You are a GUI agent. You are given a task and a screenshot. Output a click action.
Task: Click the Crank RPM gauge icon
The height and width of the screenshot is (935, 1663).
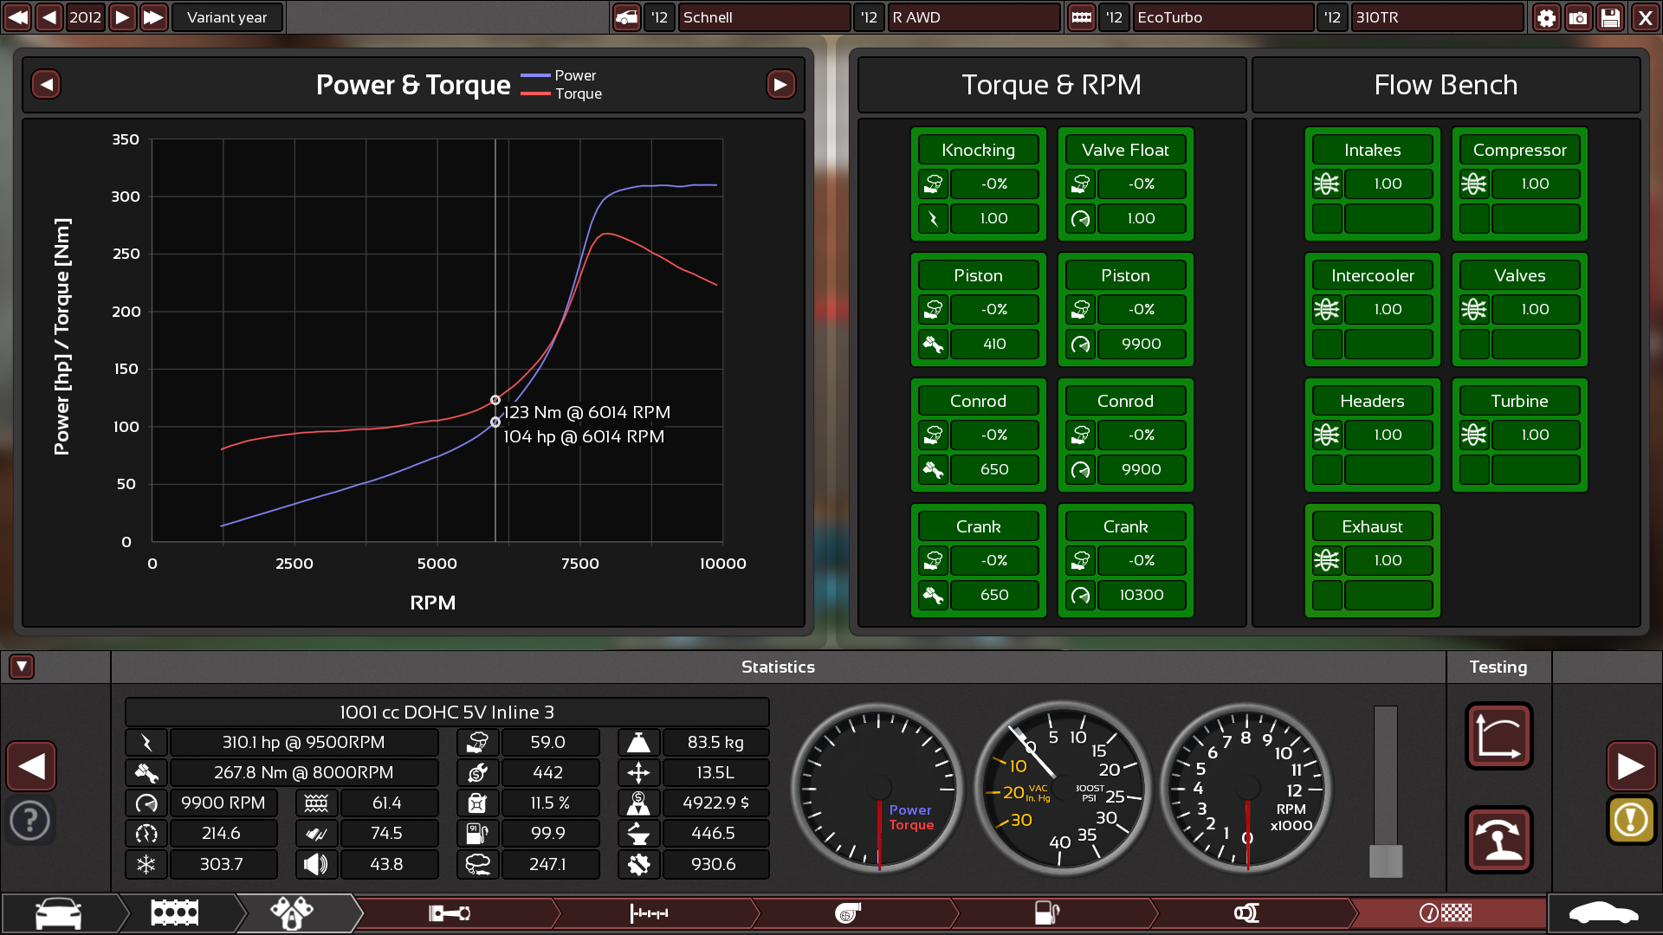(1080, 595)
